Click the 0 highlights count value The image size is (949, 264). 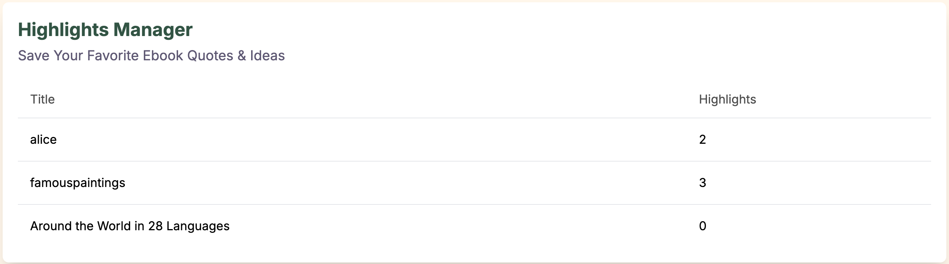click(x=702, y=226)
